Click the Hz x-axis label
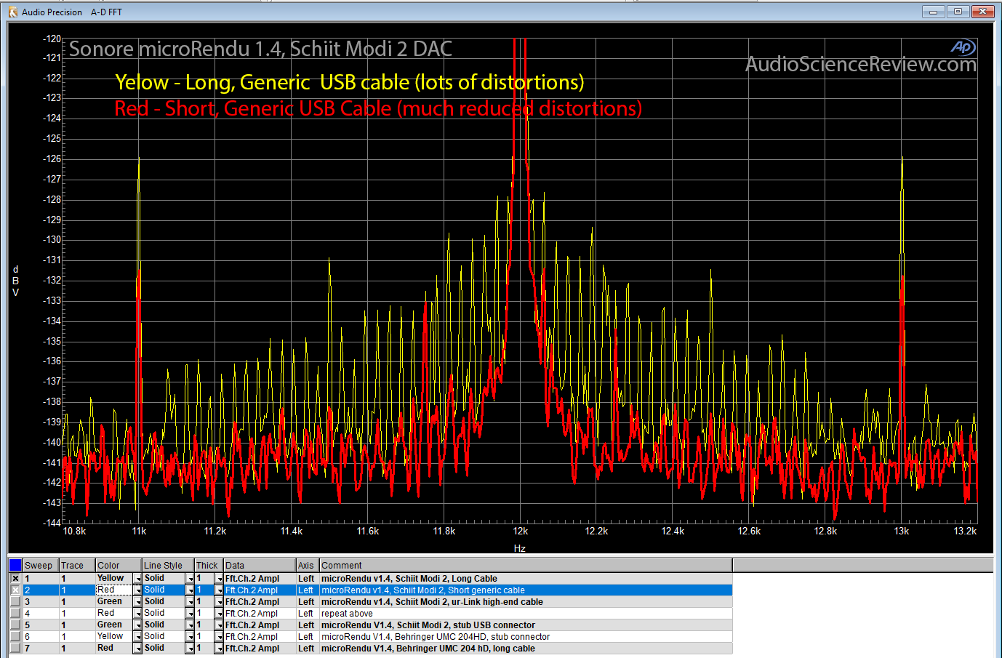This screenshot has width=1002, height=658. (519, 548)
